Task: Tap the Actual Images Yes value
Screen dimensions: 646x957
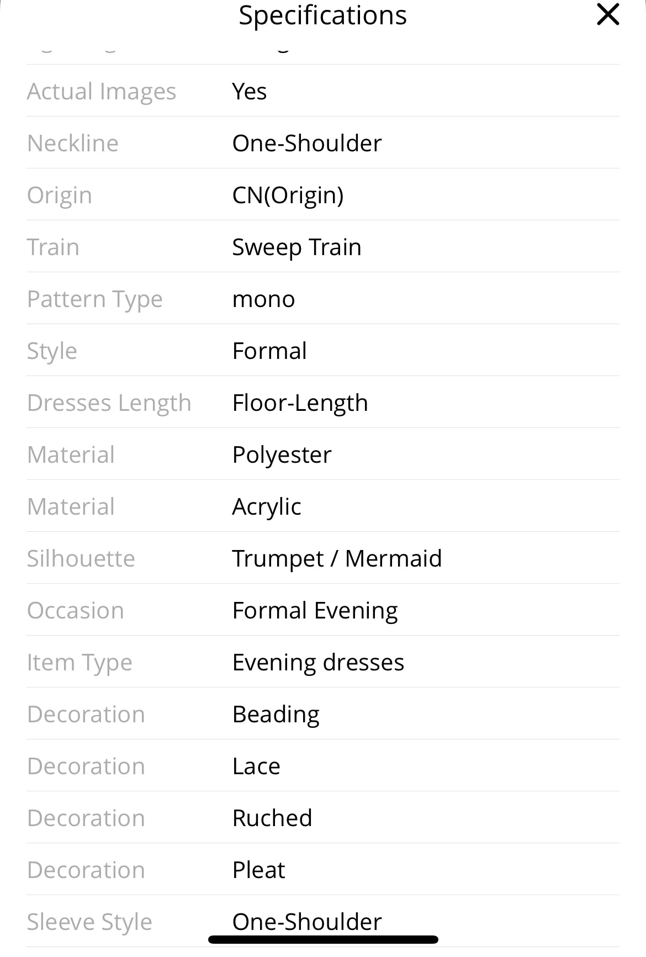Action: pos(250,92)
